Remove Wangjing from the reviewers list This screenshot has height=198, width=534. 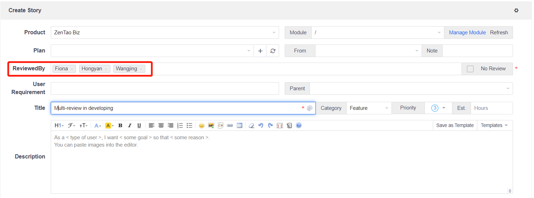click(x=141, y=69)
